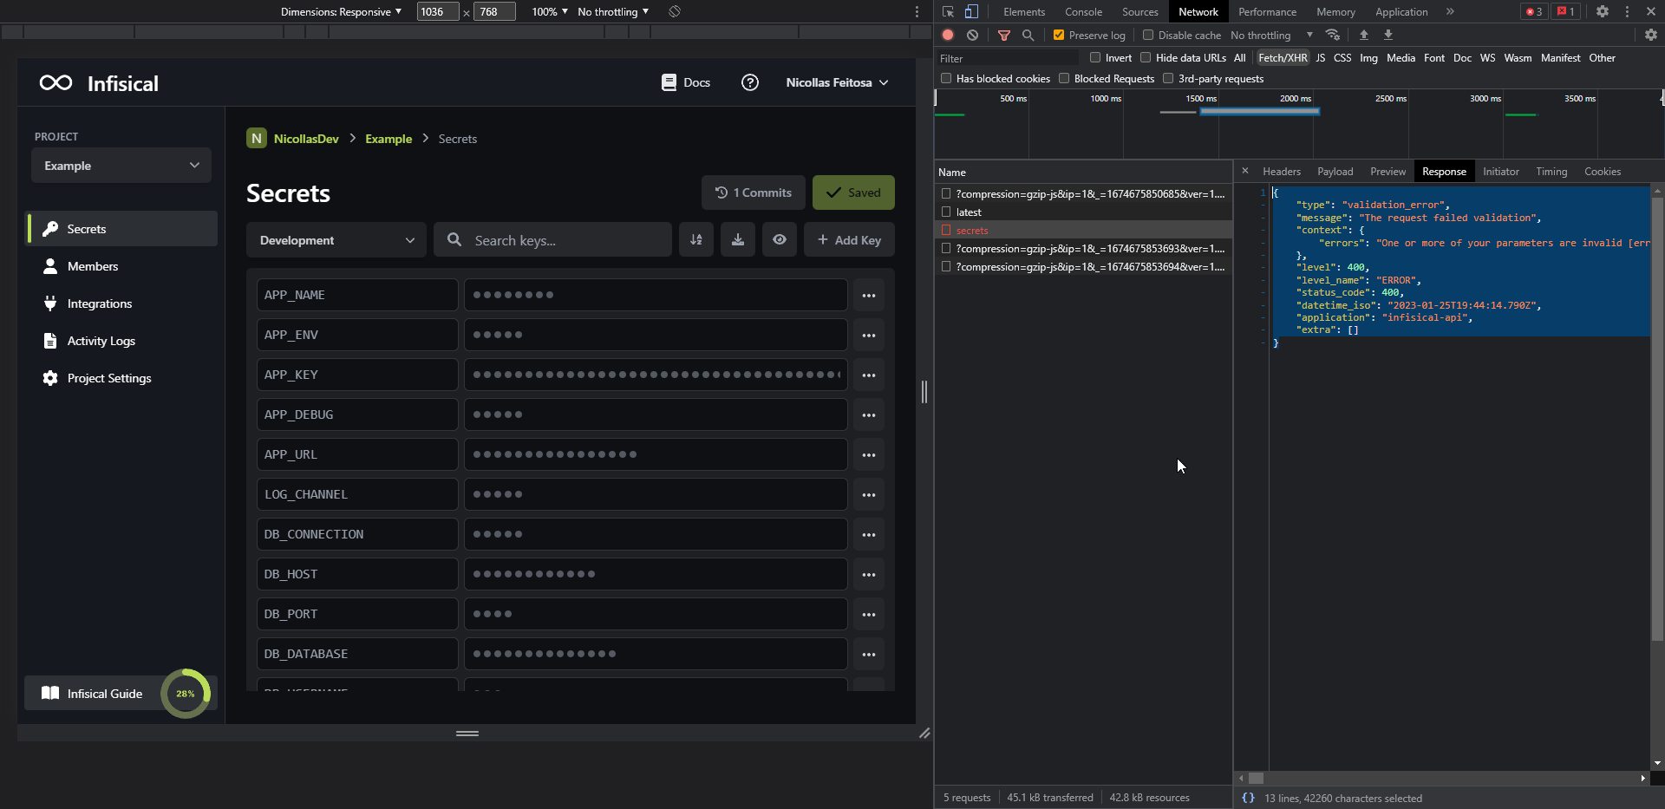Check the Invert filter checkbox
The height and width of the screenshot is (809, 1665).
pyautogui.click(x=1095, y=57)
